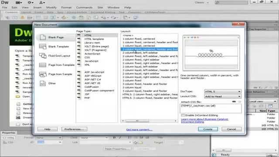Pick HTML page type

[97, 35]
